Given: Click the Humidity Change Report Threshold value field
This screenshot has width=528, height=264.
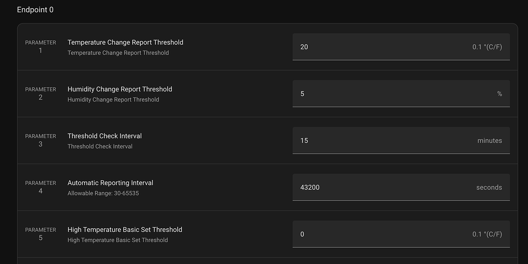Looking at the screenshot, I should click(x=383, y=94).
